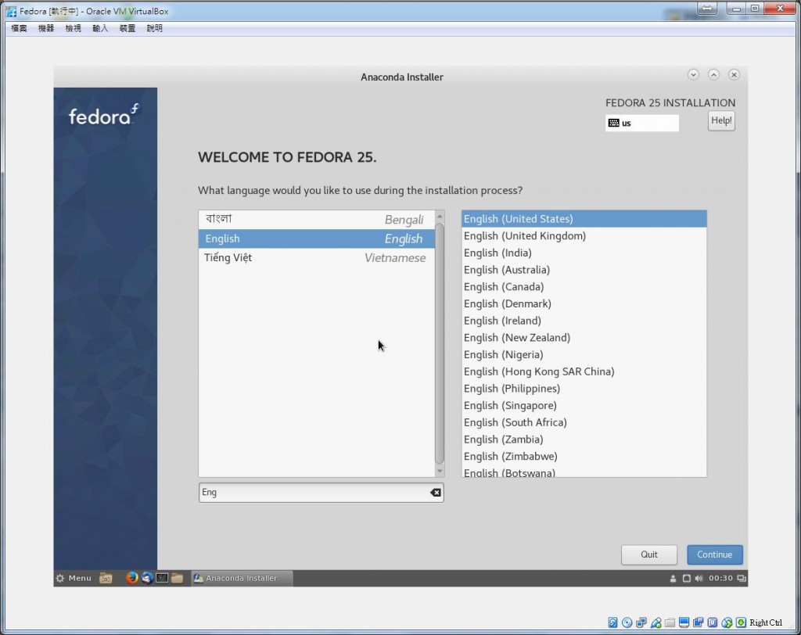801x635 pixels.
Task: Select English (New Zealand) locale
Action: [x=584, y=338]
